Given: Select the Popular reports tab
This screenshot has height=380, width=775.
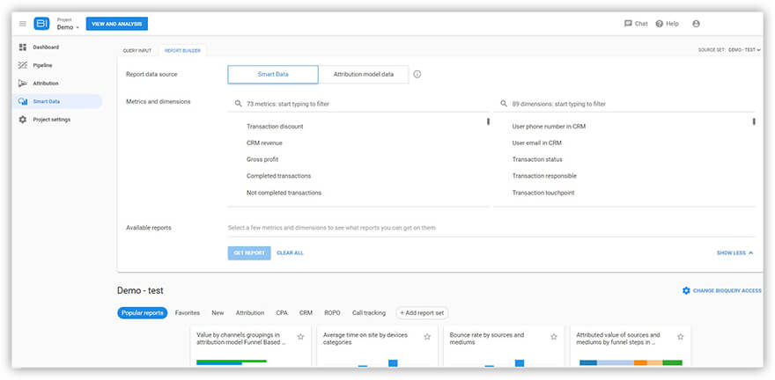Looking at the screenshot, I should (143, 313).
